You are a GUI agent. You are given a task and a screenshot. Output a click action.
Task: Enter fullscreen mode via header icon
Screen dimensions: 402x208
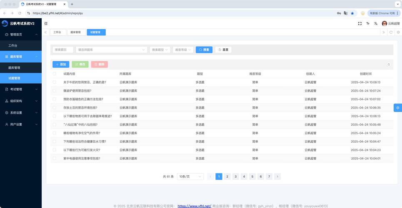click(x=360, y=24)
